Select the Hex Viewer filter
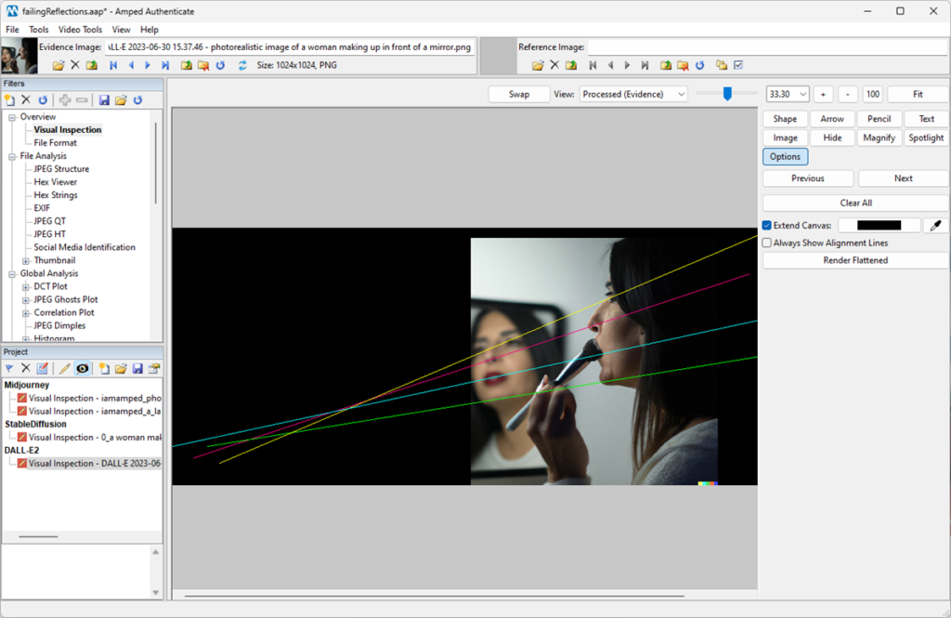The image size is (951, 618). 55,182
